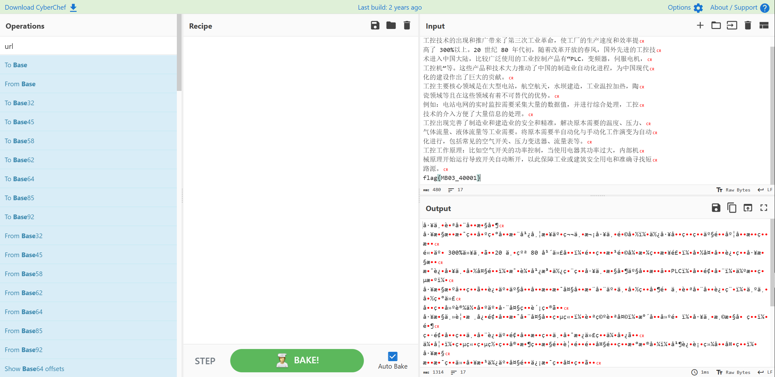Toggle the Auto Bake checkbox
This screenshot has height=377, width=775.
coord(392,356)
